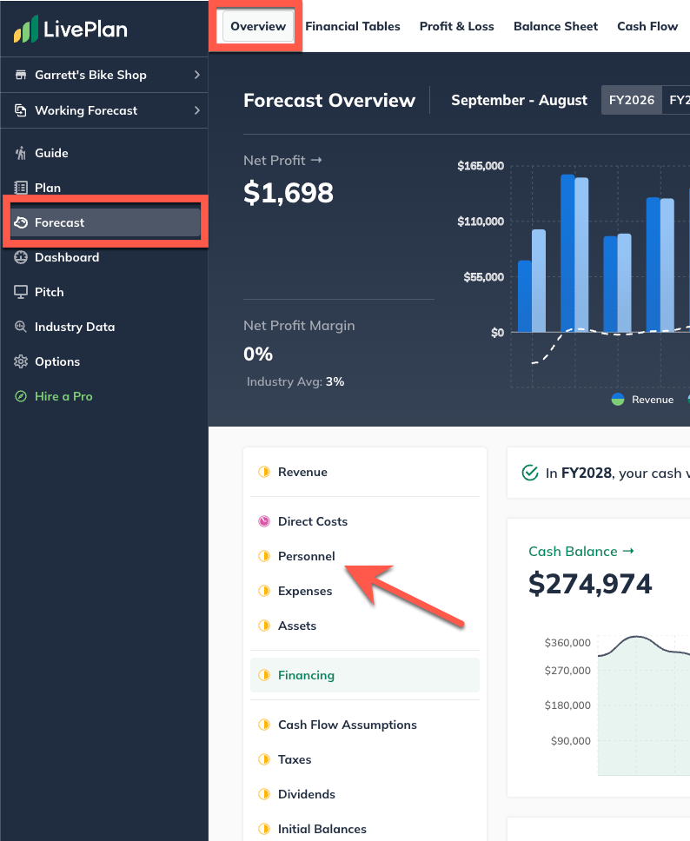Click the Hire a Pro compass icon
The image size is (690, 841).
pyautogui.click(x=21, y=396)
